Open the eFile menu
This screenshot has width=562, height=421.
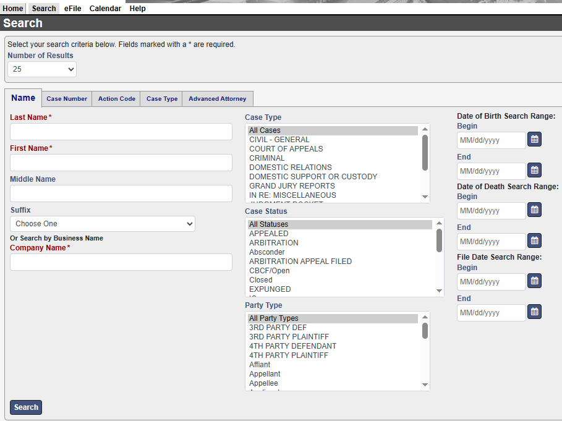tap(72, 9)
